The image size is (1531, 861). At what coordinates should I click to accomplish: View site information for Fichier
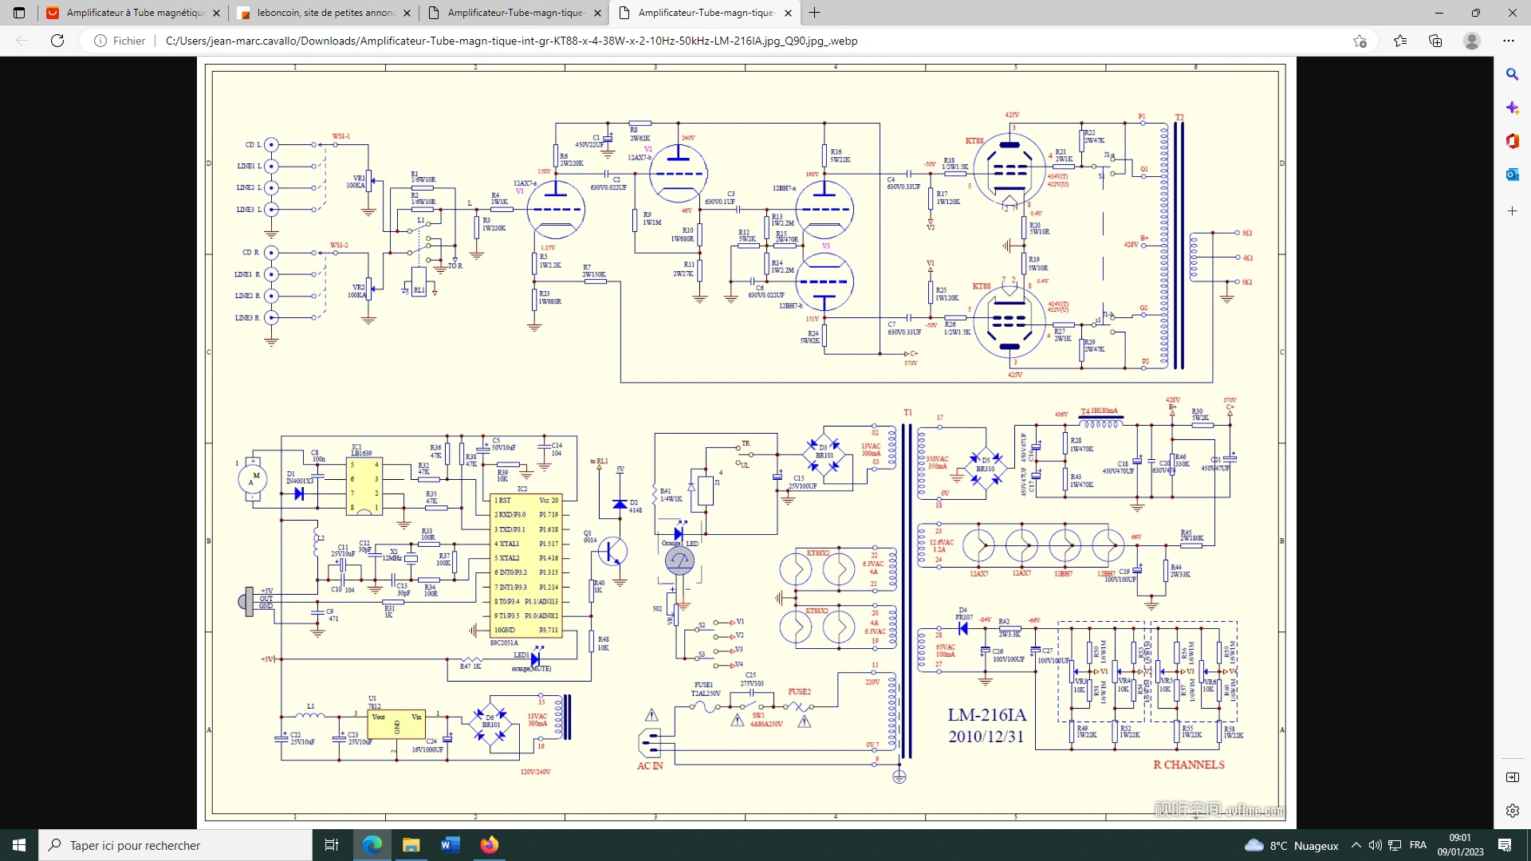[120, 41]
